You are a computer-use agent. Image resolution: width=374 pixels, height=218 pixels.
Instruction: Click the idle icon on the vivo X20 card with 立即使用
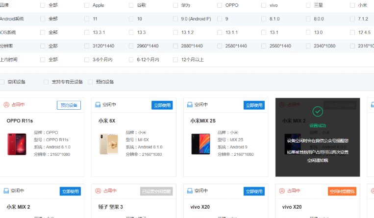pos(190,191)
